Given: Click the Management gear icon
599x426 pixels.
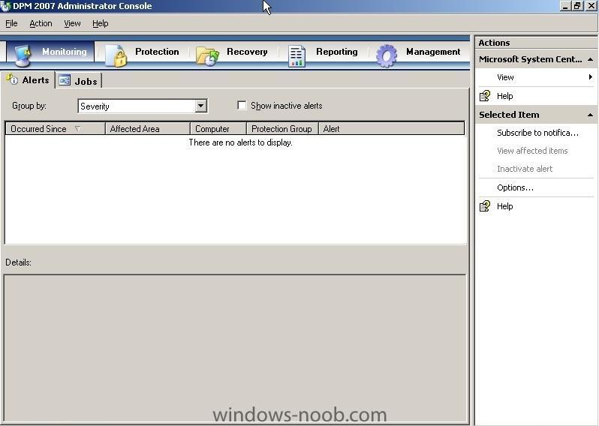Looking at the screenshot, I should [x=387, y=55].
